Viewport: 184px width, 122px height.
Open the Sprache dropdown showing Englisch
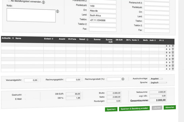coord(158,82)
